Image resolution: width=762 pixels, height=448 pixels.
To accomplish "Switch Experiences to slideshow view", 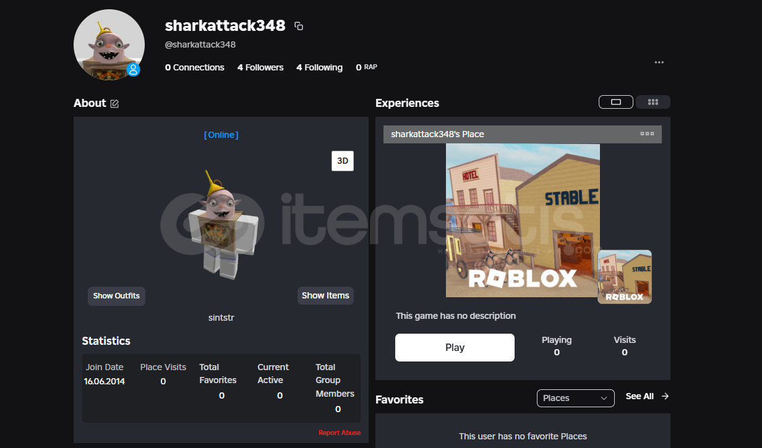I will click(x=616, y=102).
